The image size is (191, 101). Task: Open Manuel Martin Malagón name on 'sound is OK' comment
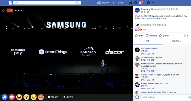pyautogui.click(x=151, y=75)
